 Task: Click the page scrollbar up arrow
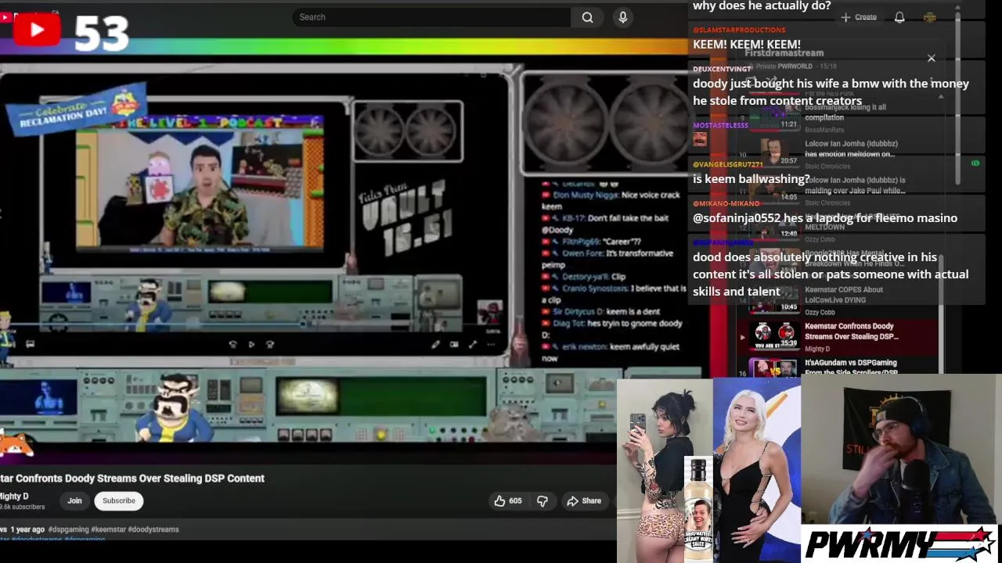point(959,8)
